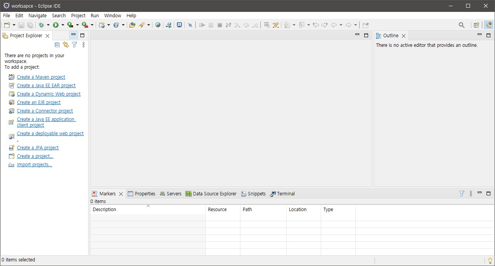Click the Previous Annotation icon
This screenshot has height=266, width=495.
click(302, 25)
